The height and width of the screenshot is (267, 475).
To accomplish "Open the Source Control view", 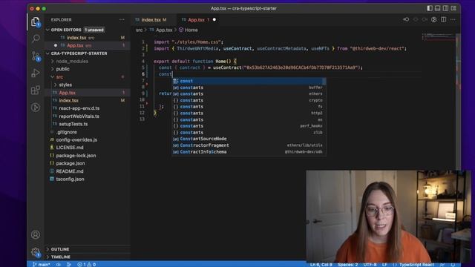I will click(36, 56).
